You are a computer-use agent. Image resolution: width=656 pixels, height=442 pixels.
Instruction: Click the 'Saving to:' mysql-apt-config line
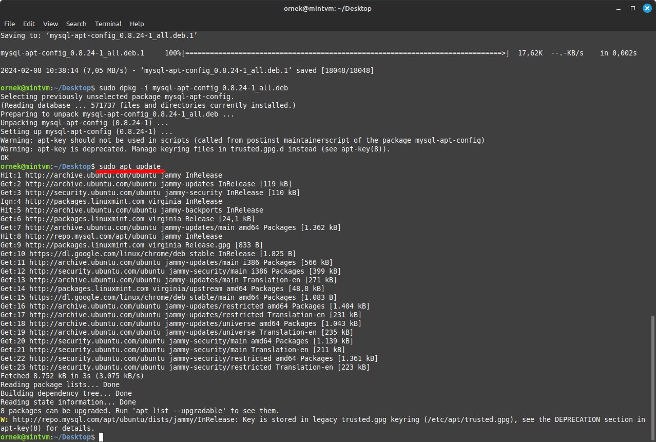99,35
